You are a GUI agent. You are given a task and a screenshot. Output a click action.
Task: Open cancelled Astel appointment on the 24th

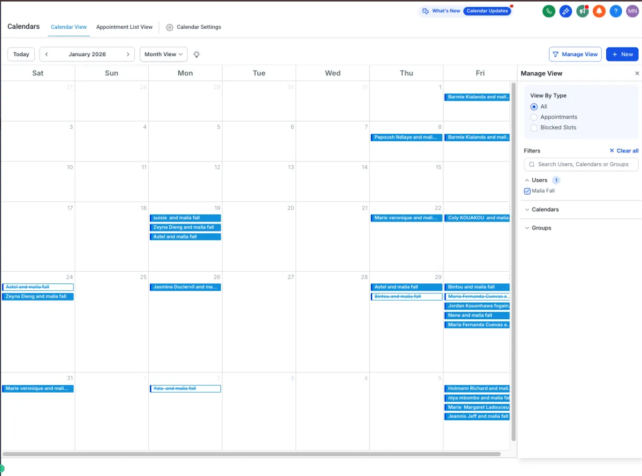click(x=38, y=287)
